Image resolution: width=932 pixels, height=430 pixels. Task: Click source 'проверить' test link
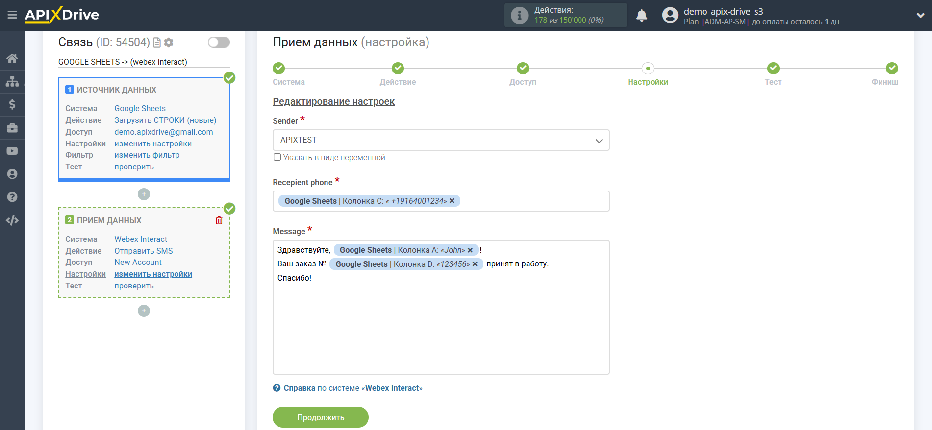pyautogui.click(x=134, y=167)
